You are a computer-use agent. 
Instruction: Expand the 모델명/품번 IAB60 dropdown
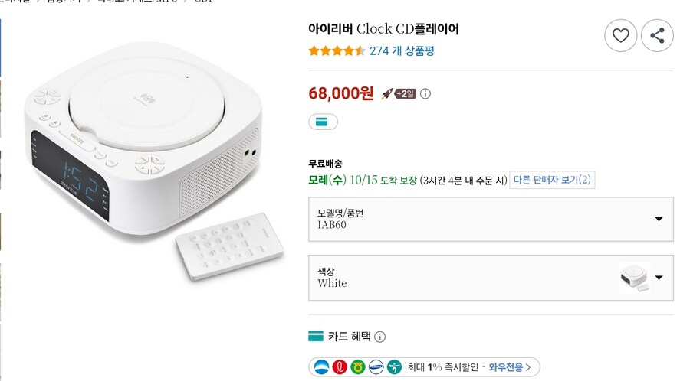(x=491, y=219)
